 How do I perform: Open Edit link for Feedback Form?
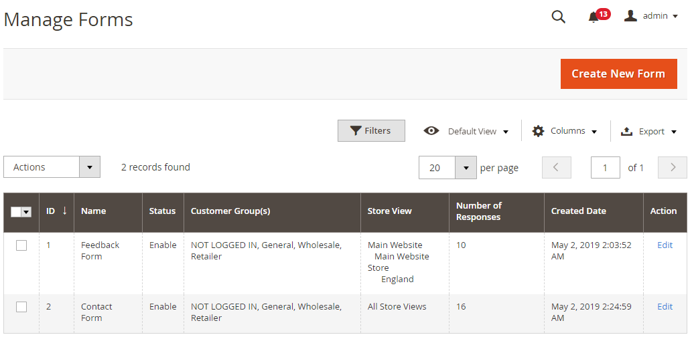pos(665,245)
